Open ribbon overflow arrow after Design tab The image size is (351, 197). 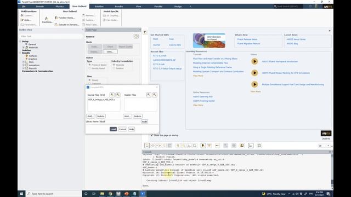click(x=190, y=7)
